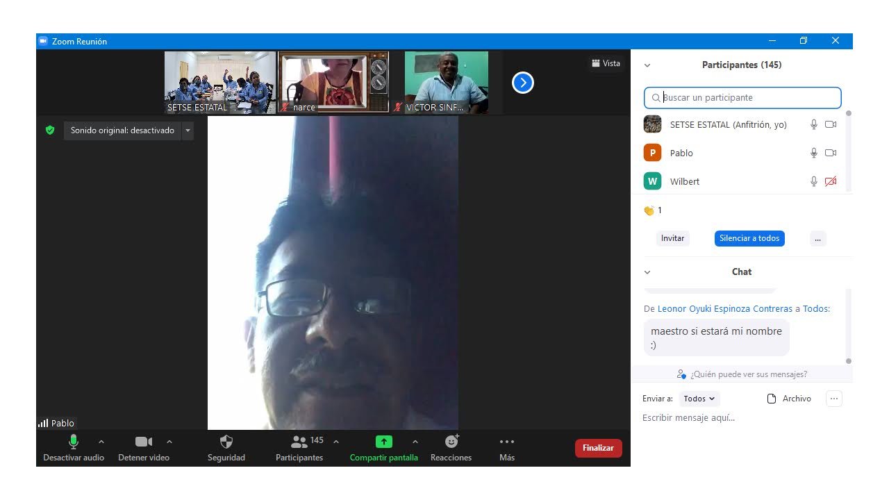Click Leonor Oyuki Espinoza Contreras name
The width and height of the screenshot is (889, 500).
(x=725, y=308)
